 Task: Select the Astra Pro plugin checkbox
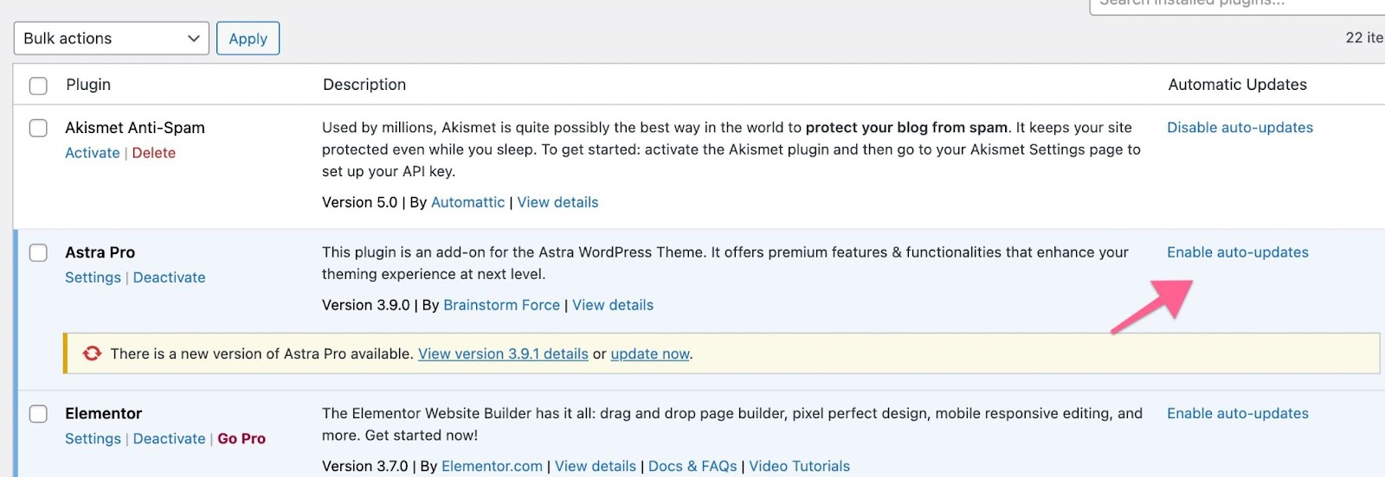click(38, 252)
